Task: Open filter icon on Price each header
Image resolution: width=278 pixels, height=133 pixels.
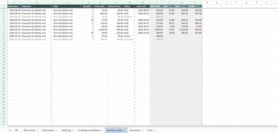Action: pos(106,6)
